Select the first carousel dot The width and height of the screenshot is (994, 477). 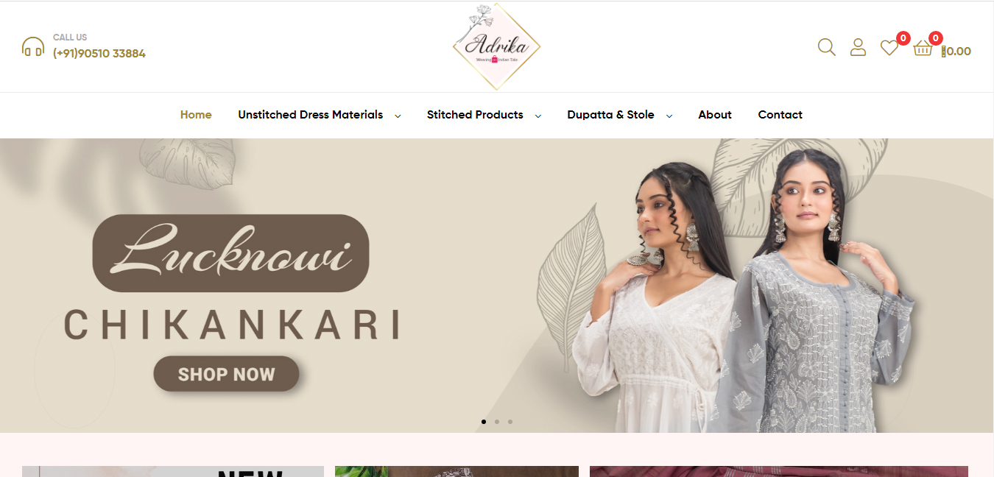click(x=484, y=422)
